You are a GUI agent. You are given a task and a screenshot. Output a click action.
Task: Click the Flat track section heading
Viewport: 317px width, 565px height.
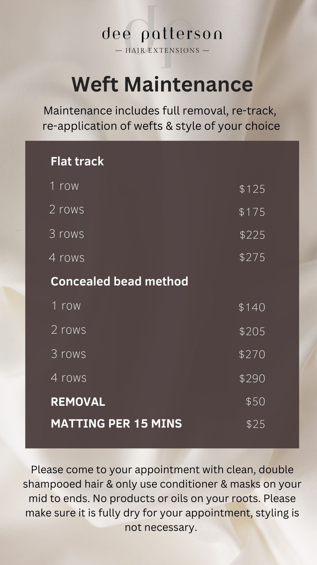77,161
